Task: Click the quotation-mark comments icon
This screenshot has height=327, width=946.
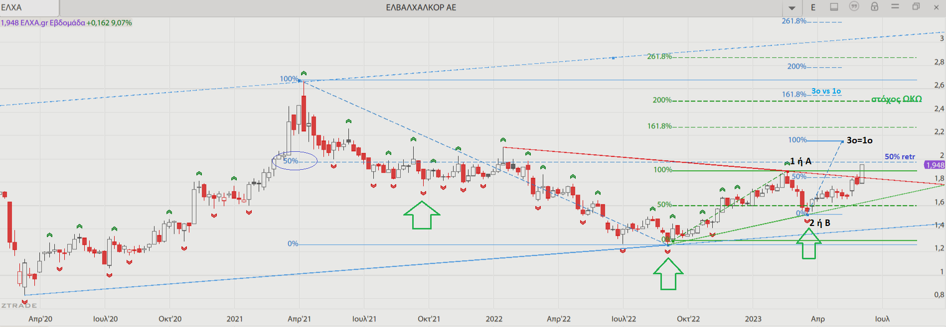Action: (854, 7)
